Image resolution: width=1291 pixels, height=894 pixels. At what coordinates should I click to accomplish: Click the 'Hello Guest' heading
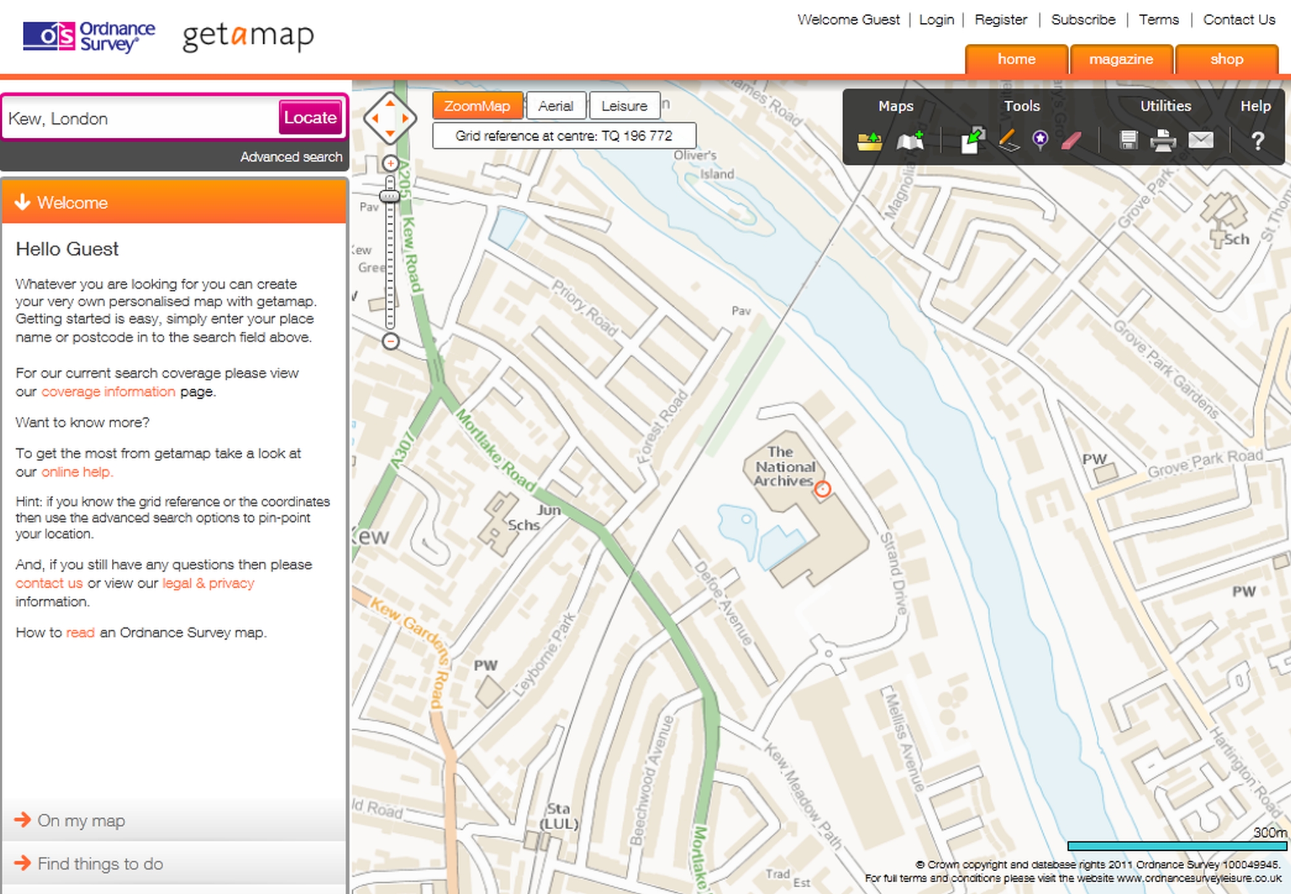[67, 249]
